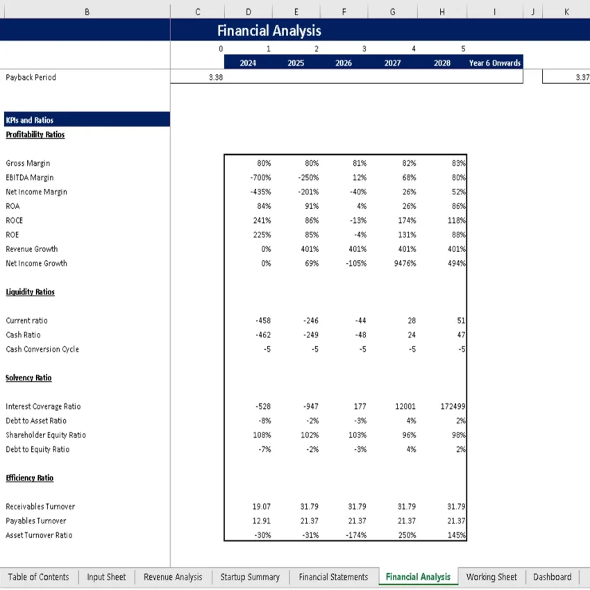590x590 pixels.
Task: Select the Table of Contents tab
Action: (39, 577)
